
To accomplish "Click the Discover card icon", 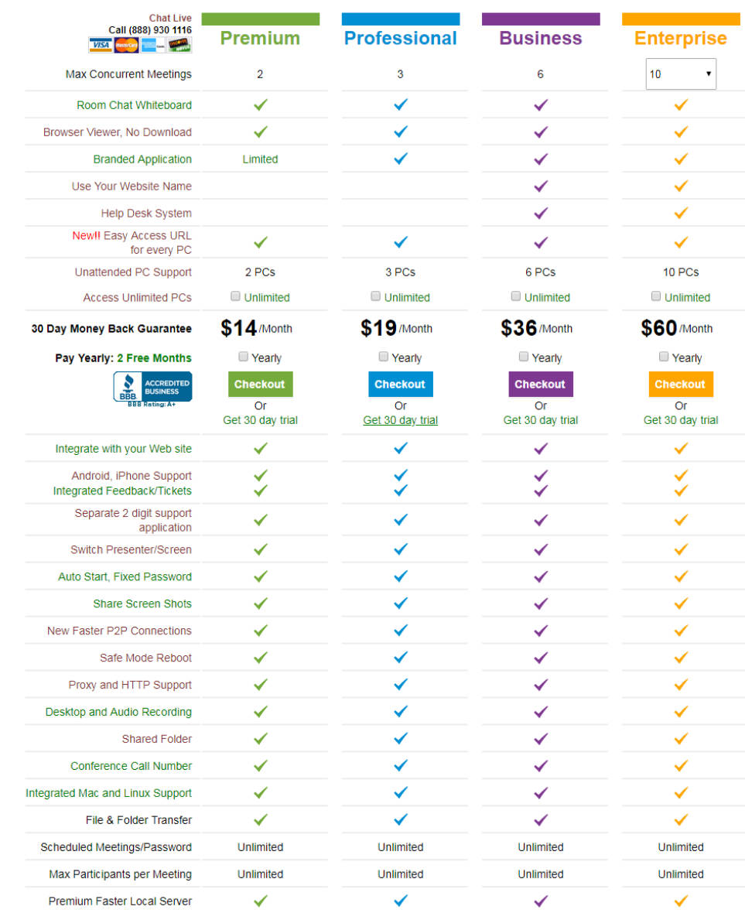I will point(179,45).
